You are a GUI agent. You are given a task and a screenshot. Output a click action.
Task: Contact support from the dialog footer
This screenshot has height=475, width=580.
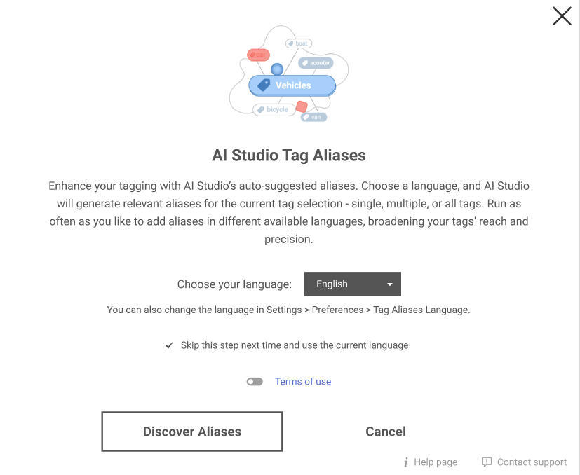531,462
